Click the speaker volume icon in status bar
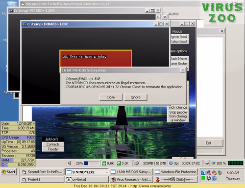This screenshot has height=188, width=245. tap(70, 163)
